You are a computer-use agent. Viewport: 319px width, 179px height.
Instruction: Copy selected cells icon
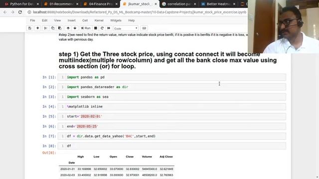click(x=53, y=28)
